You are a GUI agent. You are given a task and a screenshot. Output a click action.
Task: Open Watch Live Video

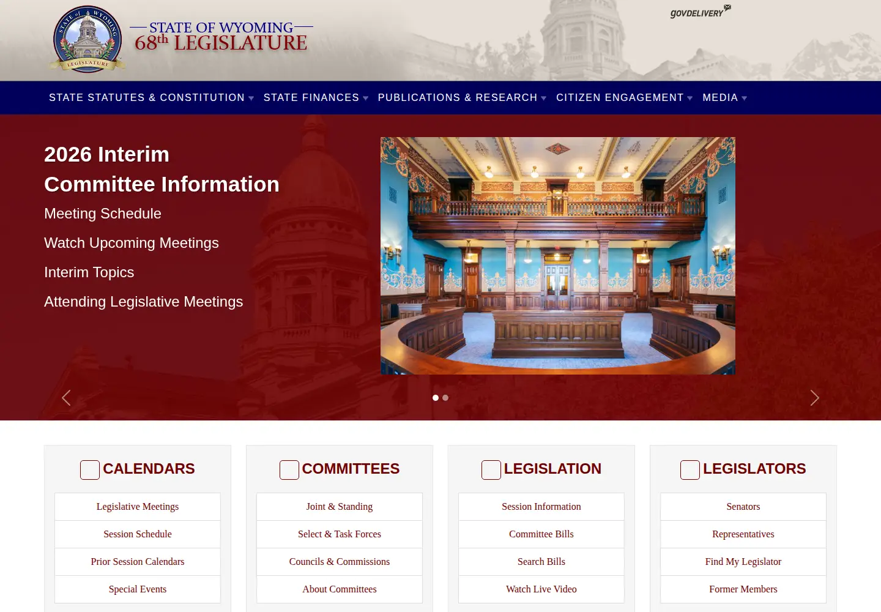tap(541, 589)
